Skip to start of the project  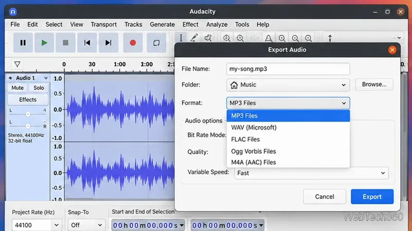click(x=87, y=43)
